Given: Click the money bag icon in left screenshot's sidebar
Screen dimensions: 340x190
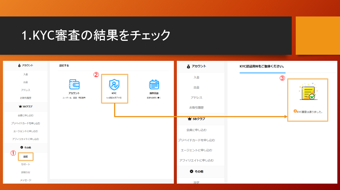Looking at the screenshot, I should (19, 65).
